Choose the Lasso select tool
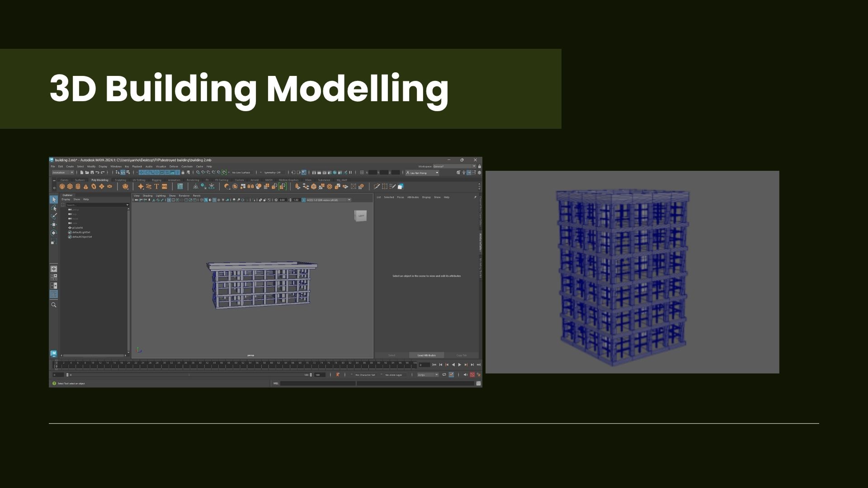 pos(54,208)
